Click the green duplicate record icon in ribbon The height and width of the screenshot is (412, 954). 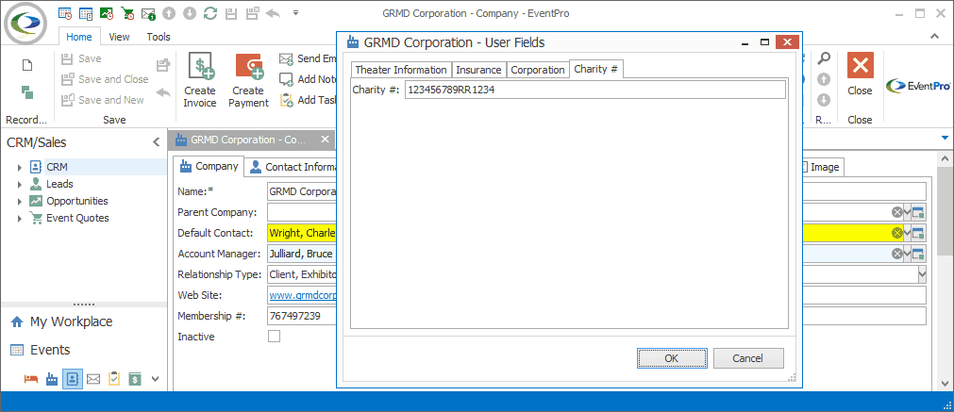point(26,92)
